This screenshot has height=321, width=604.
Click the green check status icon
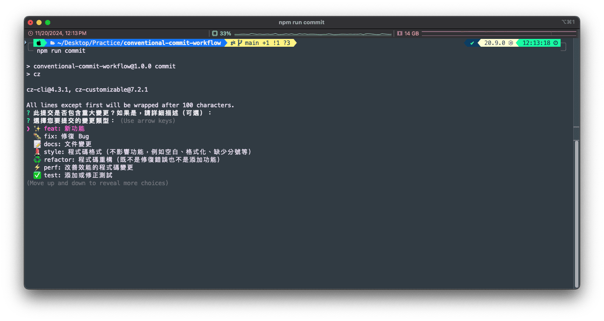[x=472, y=43]
